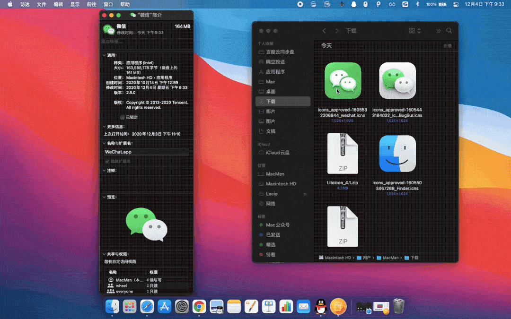Click MacMan in Finder path bar
Viewport: 511px width, 319px height.
[x=388, y=258]
